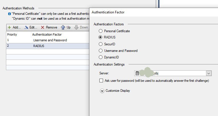
Task: Choose the Username and Password radio option
Action: 100,50
